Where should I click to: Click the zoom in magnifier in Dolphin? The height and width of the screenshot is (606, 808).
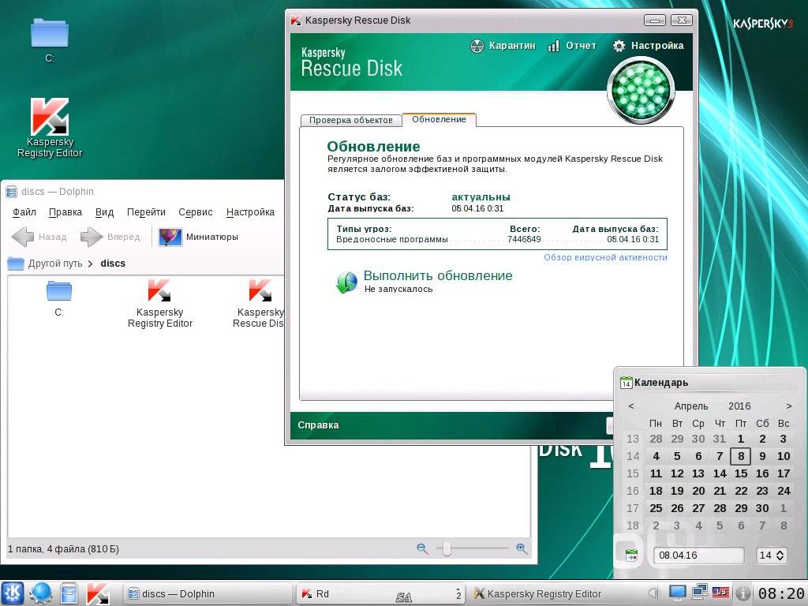(x=522, y=549)
